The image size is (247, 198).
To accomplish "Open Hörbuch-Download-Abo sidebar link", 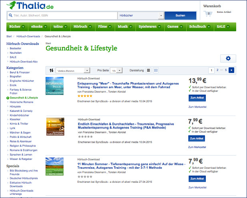I will pyautogui.click(x=24, y=62).
